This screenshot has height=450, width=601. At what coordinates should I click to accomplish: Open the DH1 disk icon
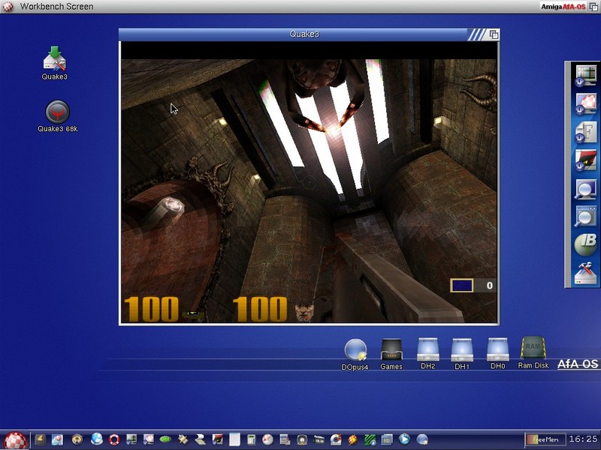(x=461, y=349)
